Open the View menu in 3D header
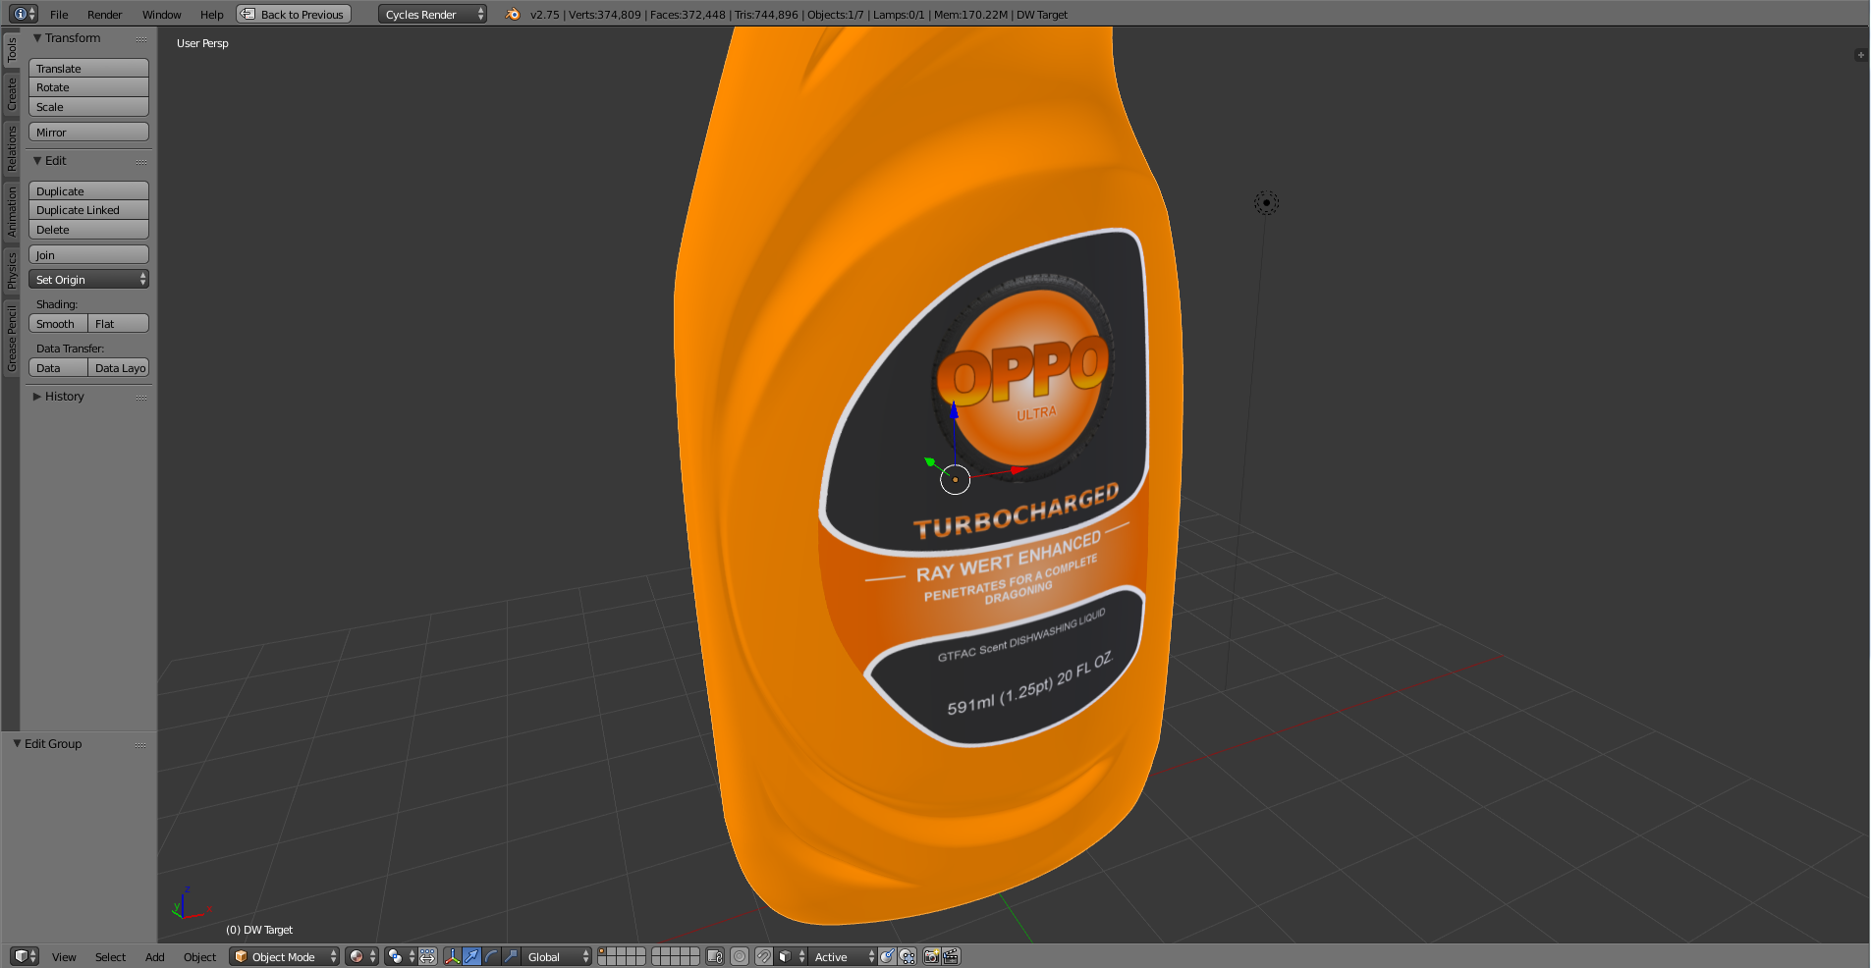Viewport: 1871px width, 968px height. [x=64, y=957]
